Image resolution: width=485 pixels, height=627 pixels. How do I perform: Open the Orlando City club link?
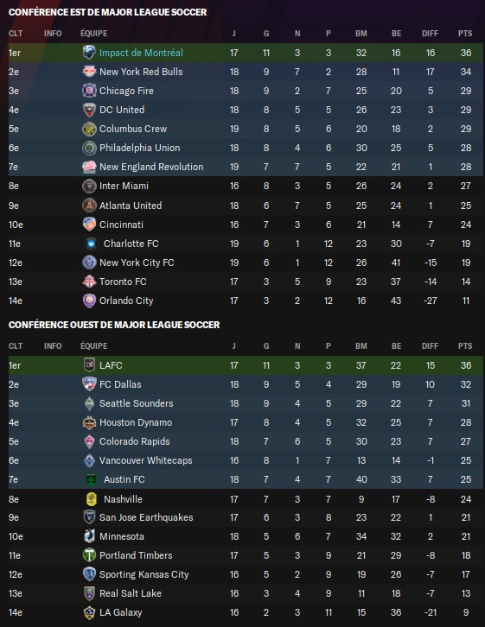[x=126, y=301]
